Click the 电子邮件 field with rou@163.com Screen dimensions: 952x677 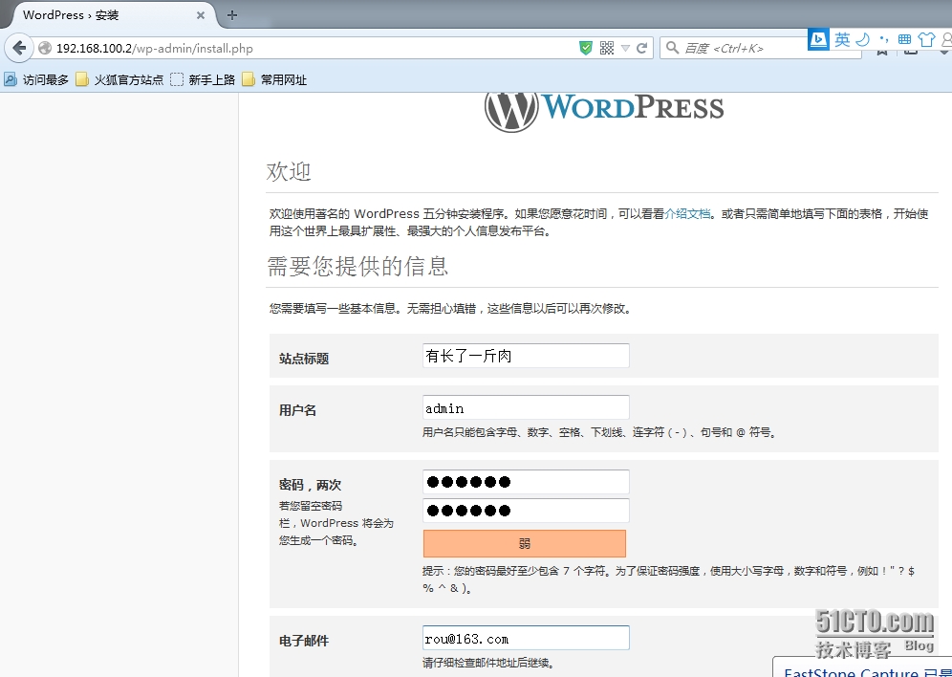click(x=526, y=638)
